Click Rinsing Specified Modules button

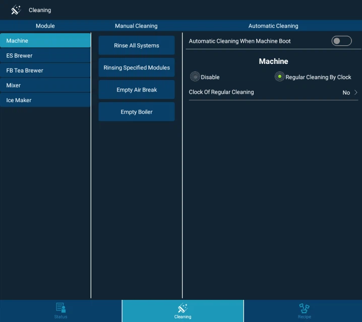pos(137,67)
